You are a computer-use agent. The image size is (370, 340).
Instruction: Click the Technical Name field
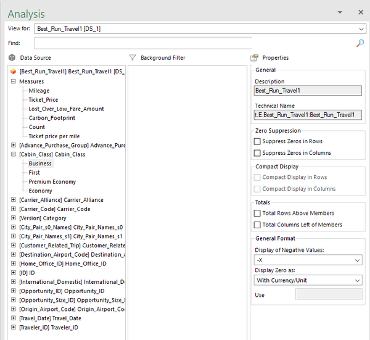308,115
